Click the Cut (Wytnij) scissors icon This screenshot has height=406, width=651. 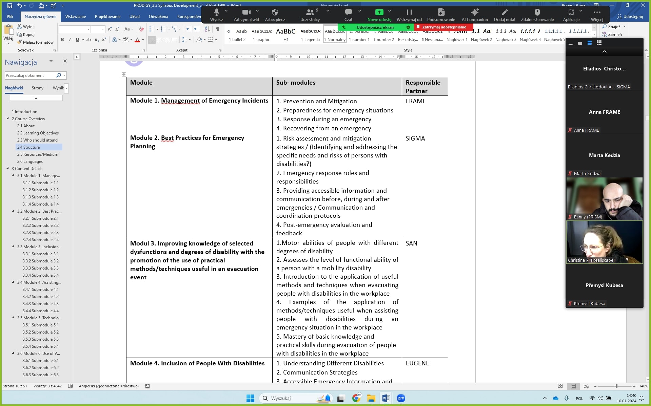tap(20, 26)
